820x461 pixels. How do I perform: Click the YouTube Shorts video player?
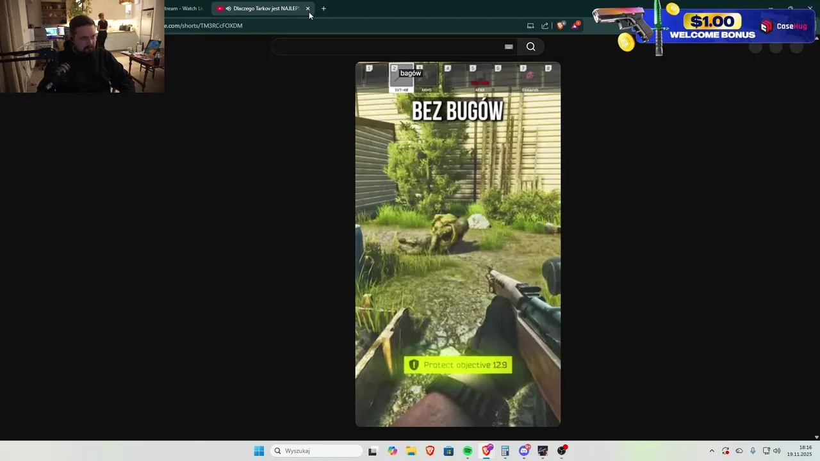[458, 244]
